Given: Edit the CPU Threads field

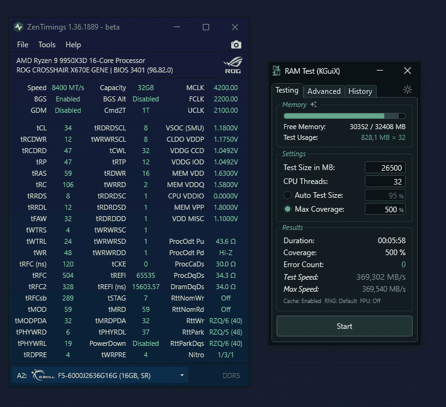Looking at the screenshot, I should (x=385, y=181).
